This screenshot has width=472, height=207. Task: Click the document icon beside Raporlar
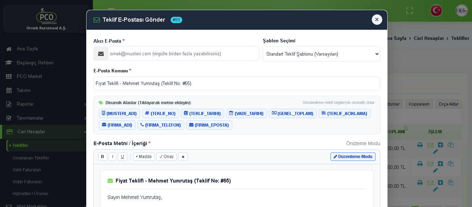coord(9,104)
